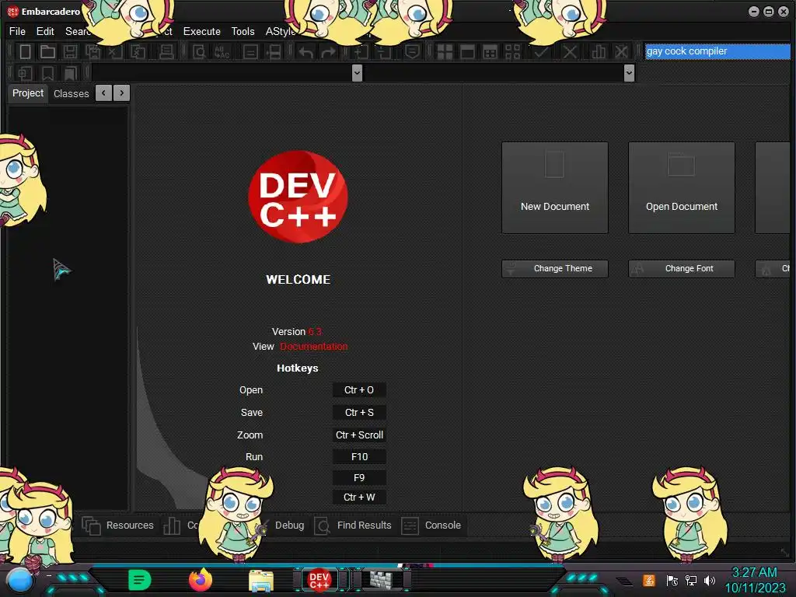Viewport: 796px width, 597px height.
Task: Click the New file toolbar icon
Action: pyautogui.click(x=26, y=51)
